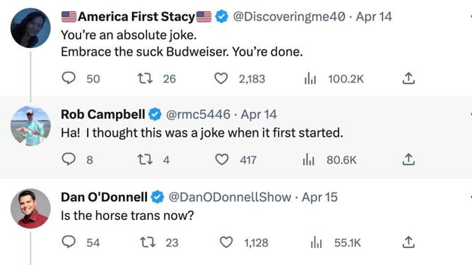Retweet Rob Campbell's tweet
The width and height of the screenshot is (472, 265).
click(x=145, y=159)
